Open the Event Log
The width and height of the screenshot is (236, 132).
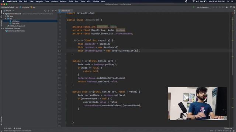(228, 128)
